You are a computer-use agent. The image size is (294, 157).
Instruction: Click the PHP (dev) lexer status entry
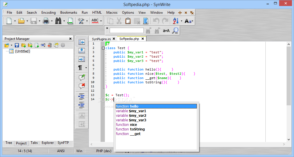104,151
